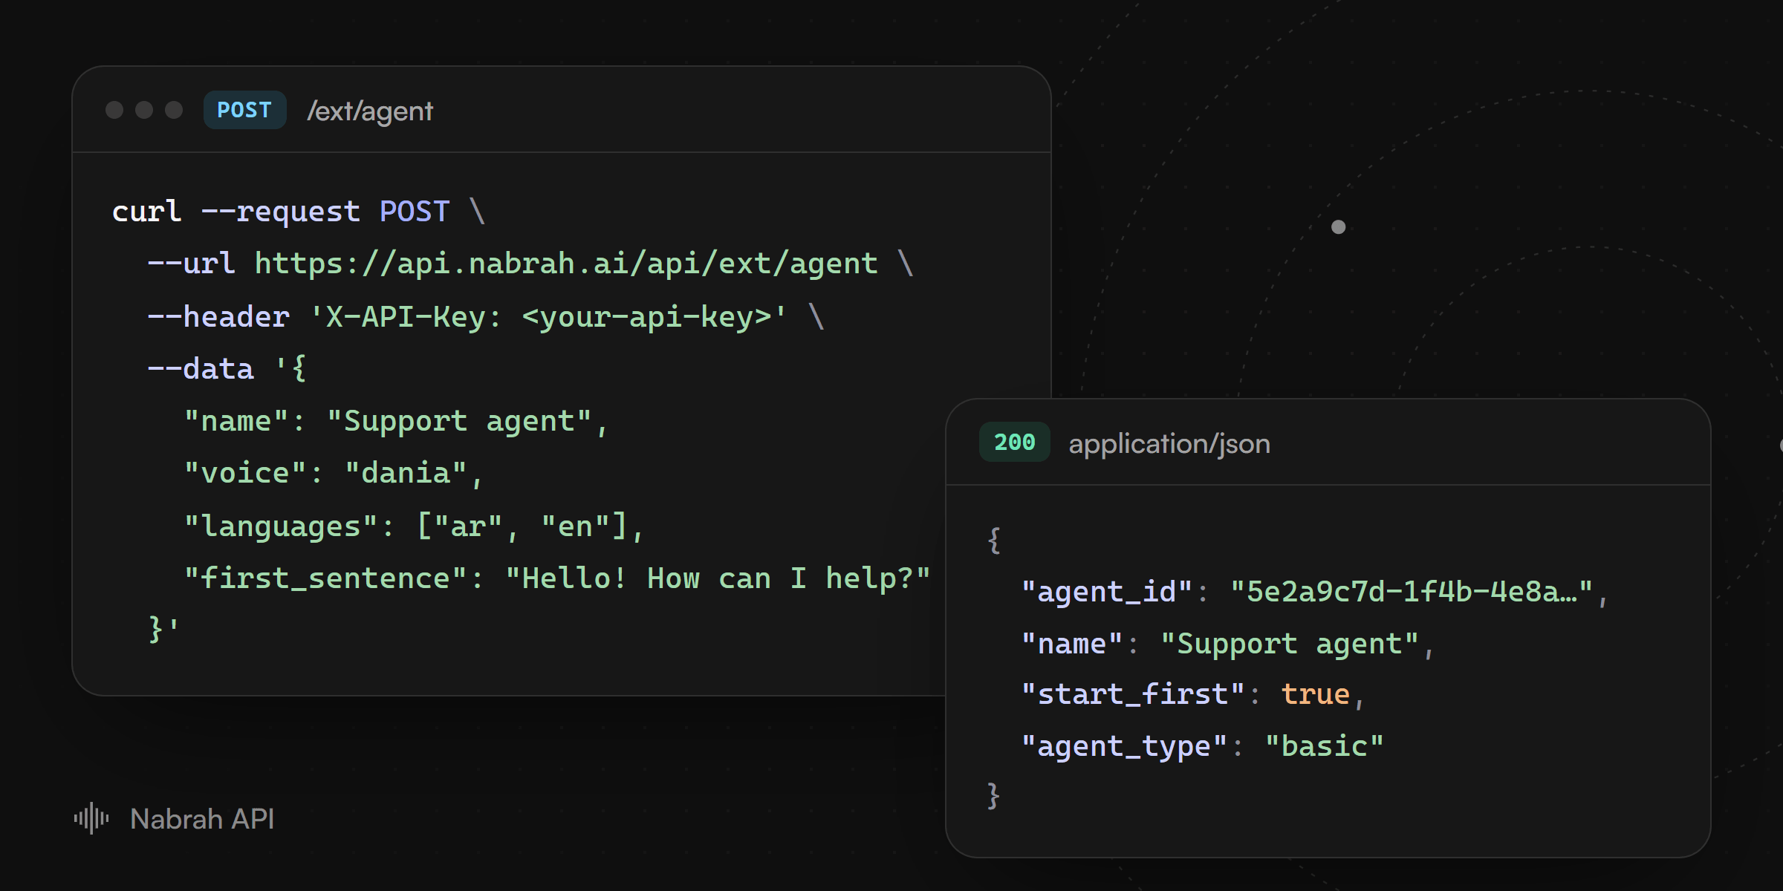
Task: Click the 200 status code badge
Action: pyautogui.click(x=1014, y=442)
